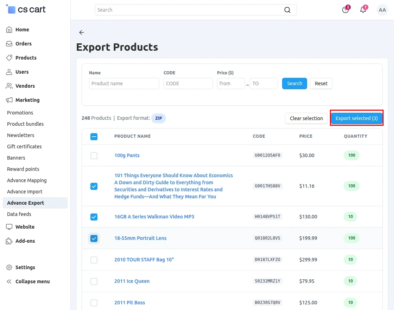Check the 2010 TOUR STAFF Bag checkbox
Viewport: 394px width, 310px height.
pos(94,260)
